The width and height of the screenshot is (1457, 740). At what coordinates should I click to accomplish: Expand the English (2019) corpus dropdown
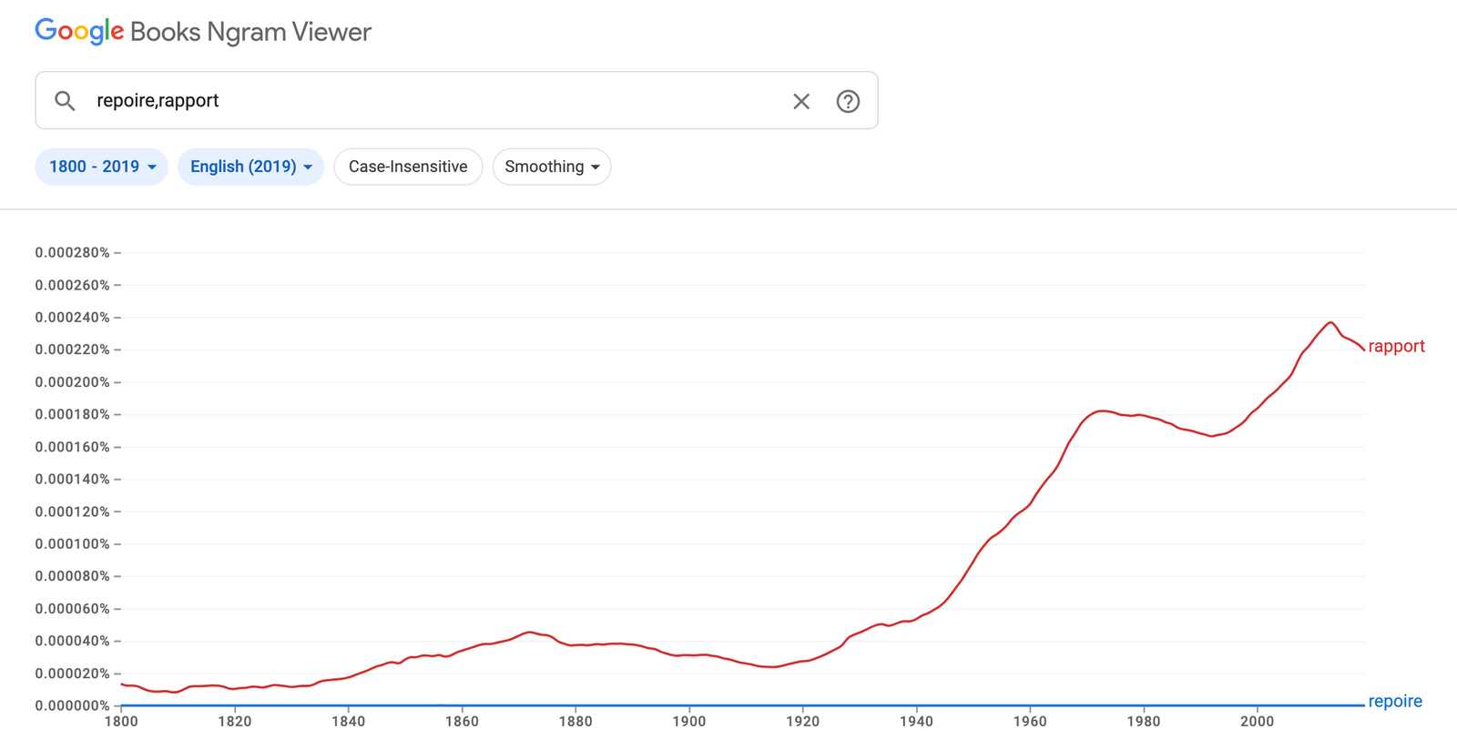click(250, 167)
